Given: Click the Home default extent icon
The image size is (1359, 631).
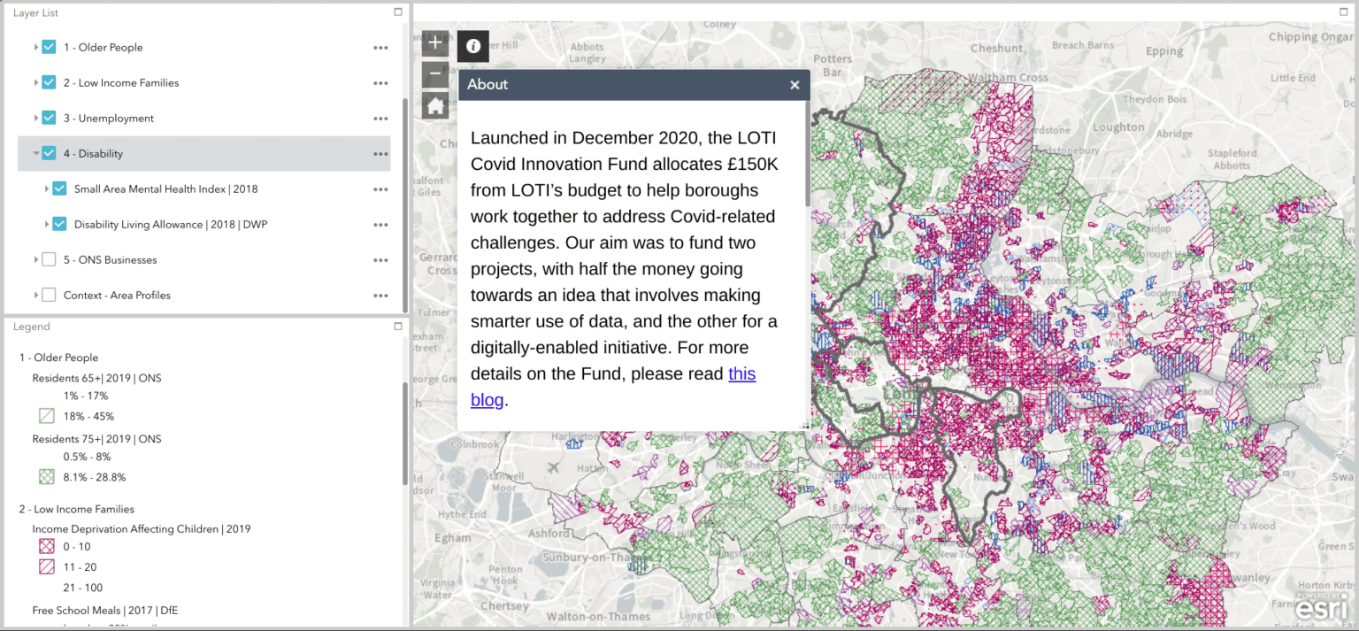Looking at the screenshot, I should pos(434,104).
